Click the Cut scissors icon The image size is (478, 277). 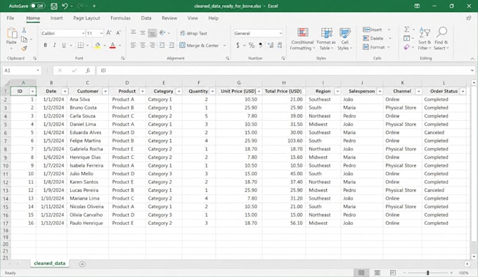pyautogui.click(x=24, y=30)
